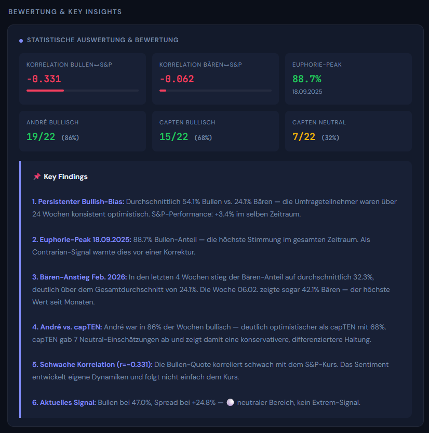
Task: Click the -0.062 correlation value
Action: 177,79
